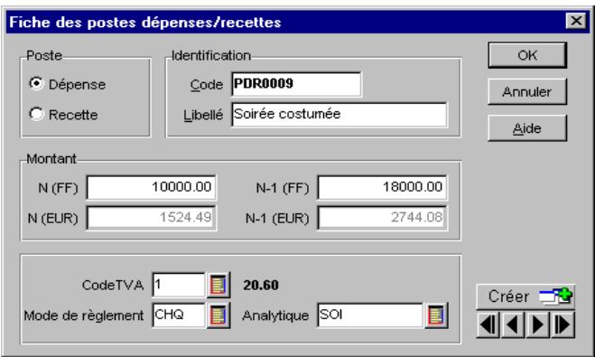Click the N-1 (EUR) field showing 2744.08

(x=383, y=218)
